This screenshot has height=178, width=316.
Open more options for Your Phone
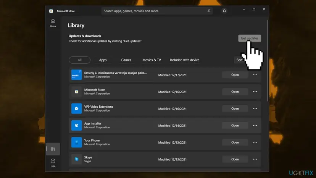(255, 142)
